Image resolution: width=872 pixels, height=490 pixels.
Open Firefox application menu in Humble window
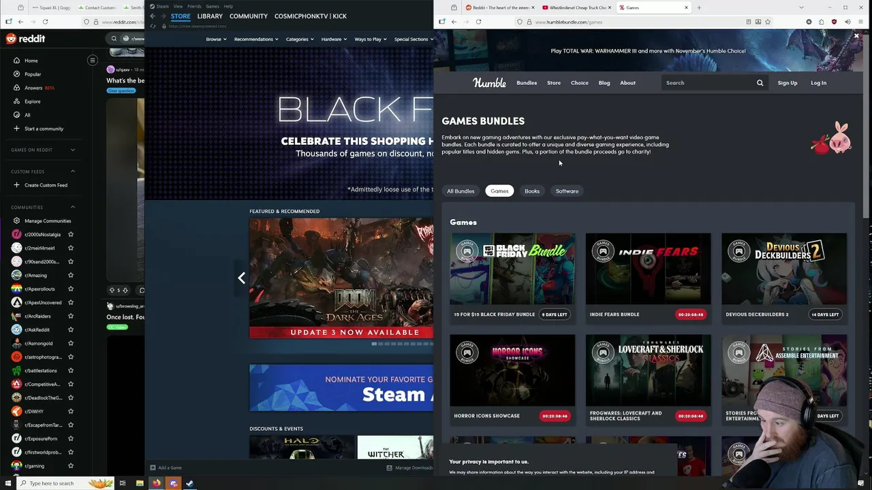click(x=861, y=22)
